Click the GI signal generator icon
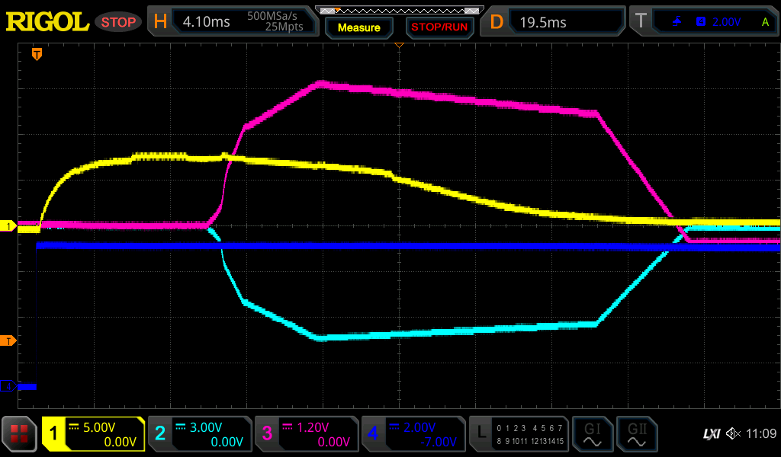 click(592, 434)
